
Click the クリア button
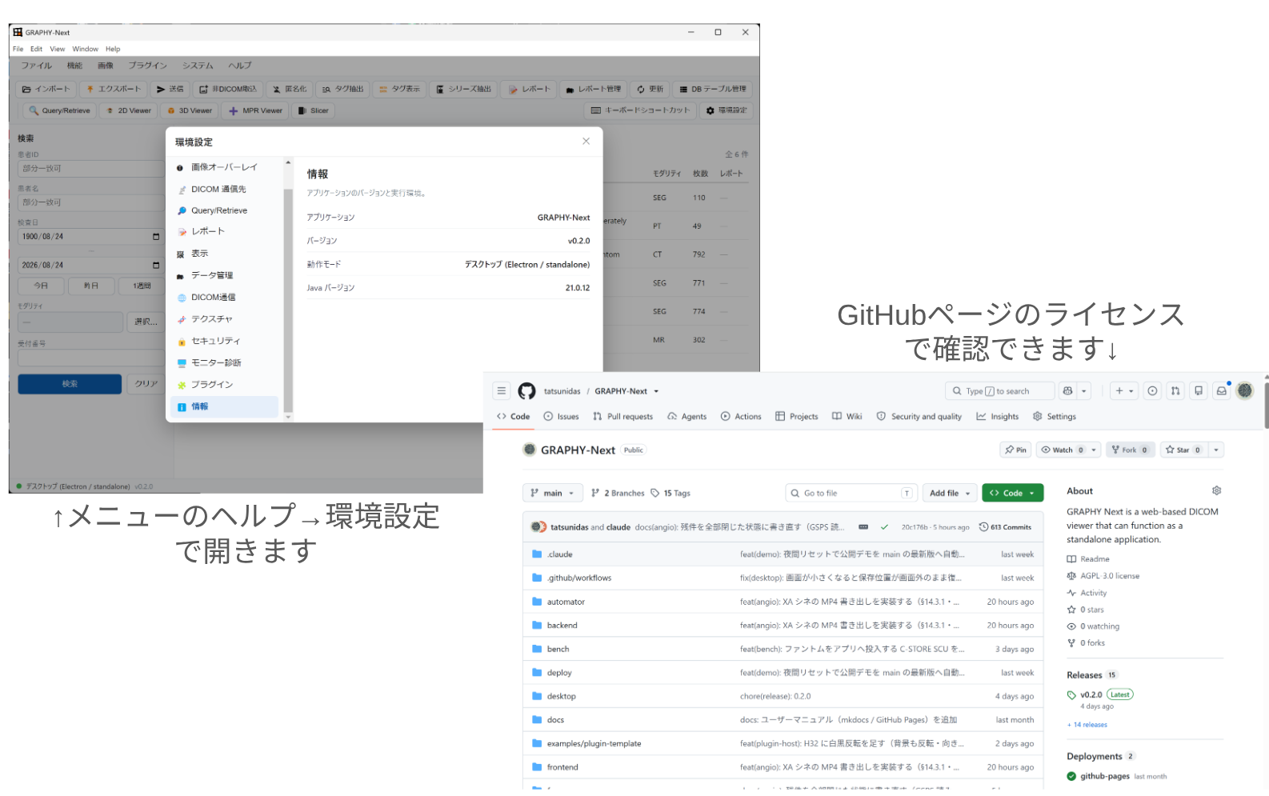[146, 384]
